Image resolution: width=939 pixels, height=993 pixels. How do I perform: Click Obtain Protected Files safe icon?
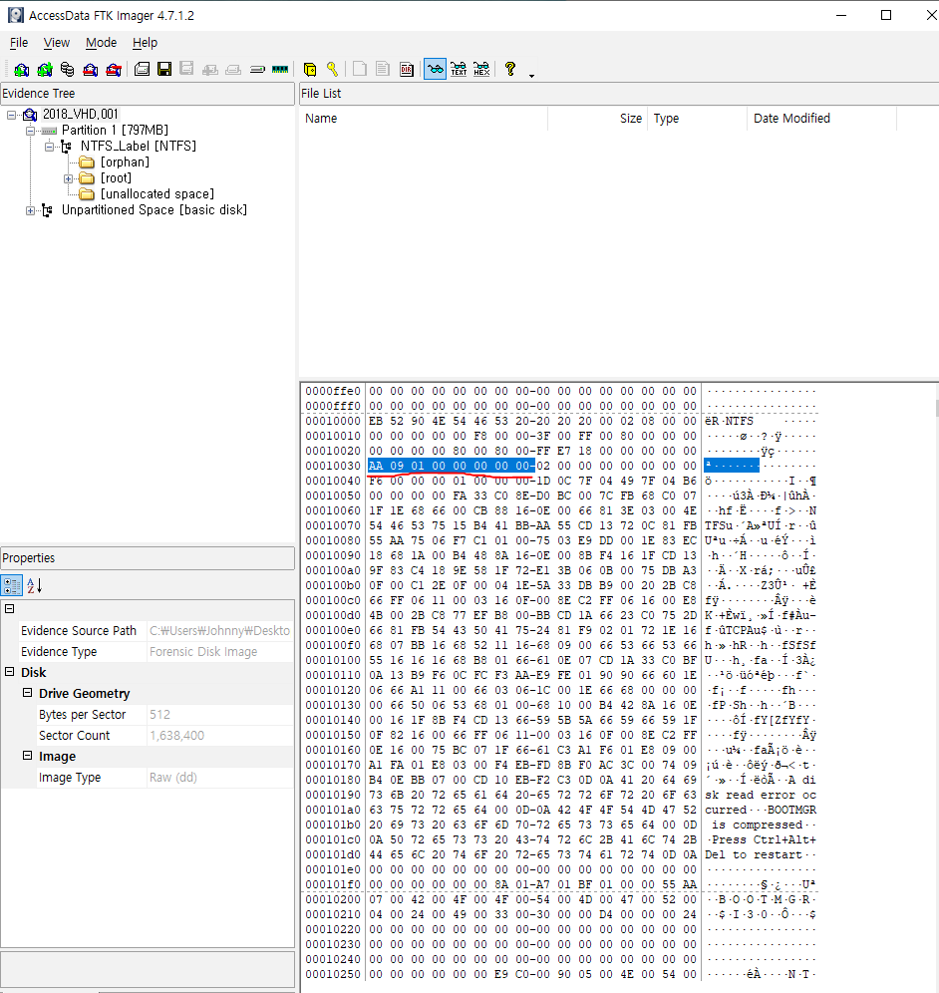coord(310,69)
